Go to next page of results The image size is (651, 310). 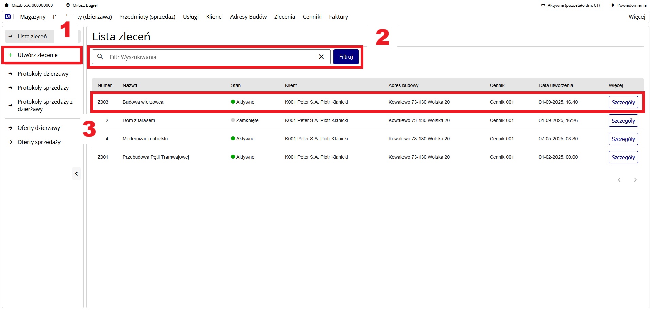tap(635, 180)
